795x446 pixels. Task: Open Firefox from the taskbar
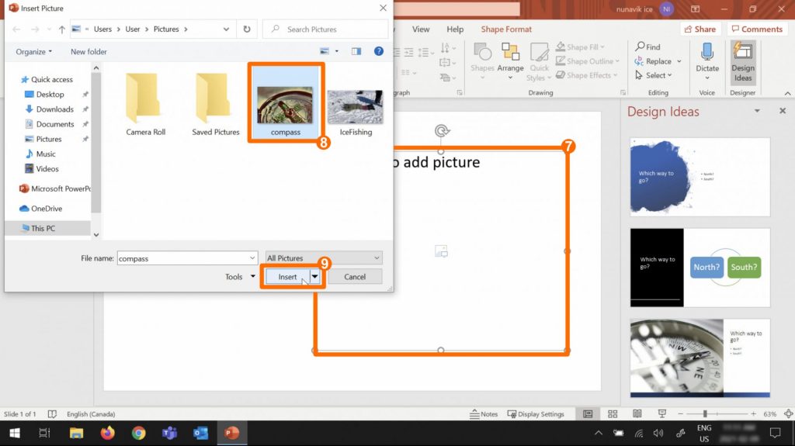[107, 433]
